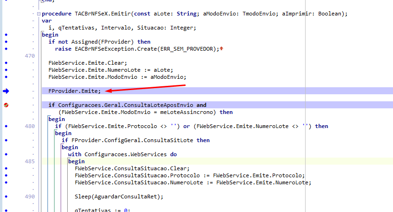Click the blue execution point arrow in gutter
Screen dimensions: 393x212
[x=6, y=91]
